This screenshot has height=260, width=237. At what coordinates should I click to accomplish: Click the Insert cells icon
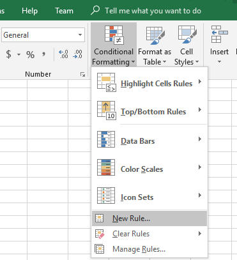click(x=219, y=34)
